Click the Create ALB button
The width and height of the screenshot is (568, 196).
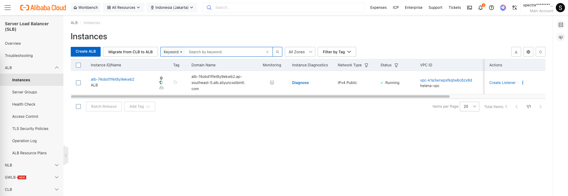pos(86,52)
